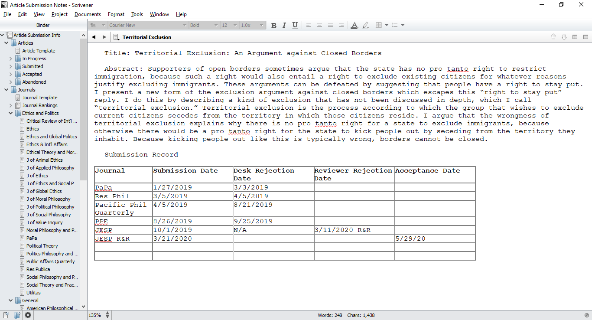Click the target icon in status bar

[587, 315]
